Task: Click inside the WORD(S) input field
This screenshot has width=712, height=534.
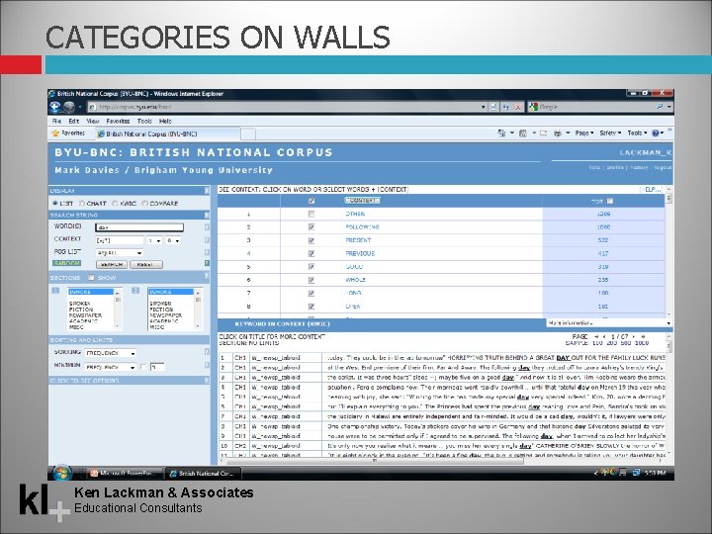Action: coord(139,227)
